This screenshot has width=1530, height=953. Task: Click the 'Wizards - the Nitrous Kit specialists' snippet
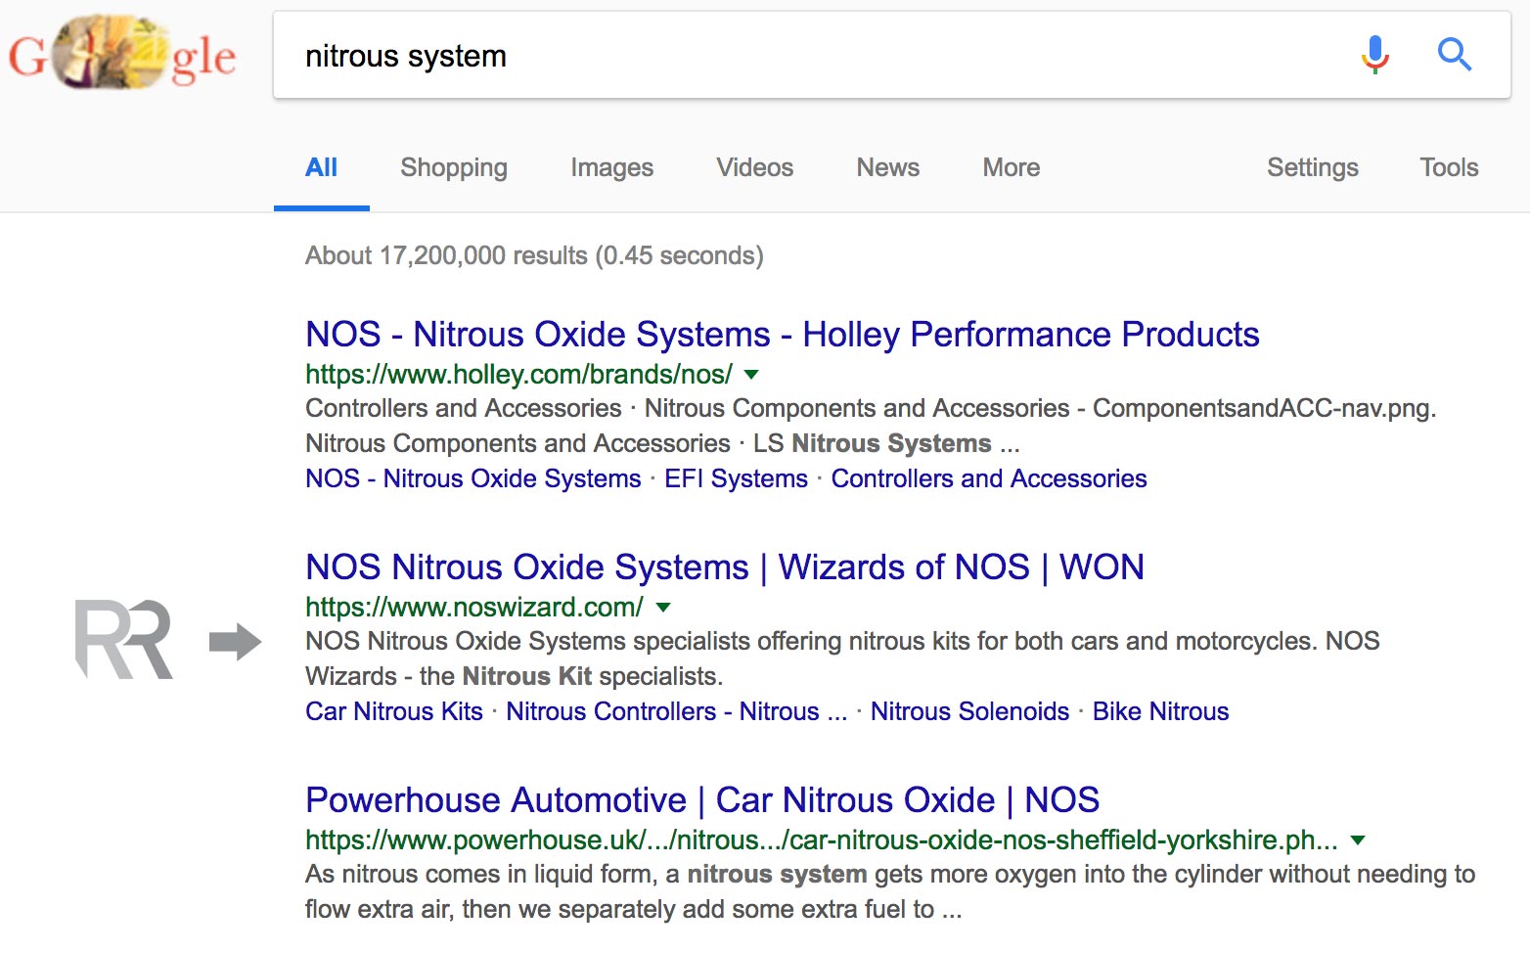[514, 676]
